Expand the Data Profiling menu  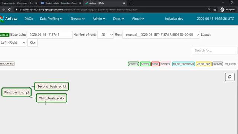(x=51, y=19)
